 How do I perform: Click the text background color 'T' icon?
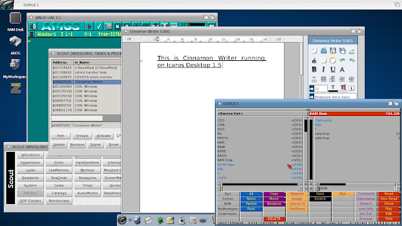click(343, 88)
